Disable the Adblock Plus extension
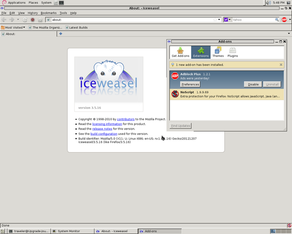 pyautogui.click(x=253, y=84)
